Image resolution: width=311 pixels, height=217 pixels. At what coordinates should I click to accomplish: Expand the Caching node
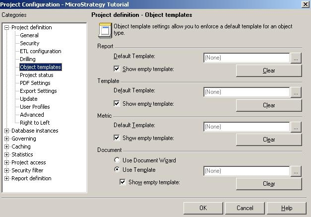tap(6, 146)
